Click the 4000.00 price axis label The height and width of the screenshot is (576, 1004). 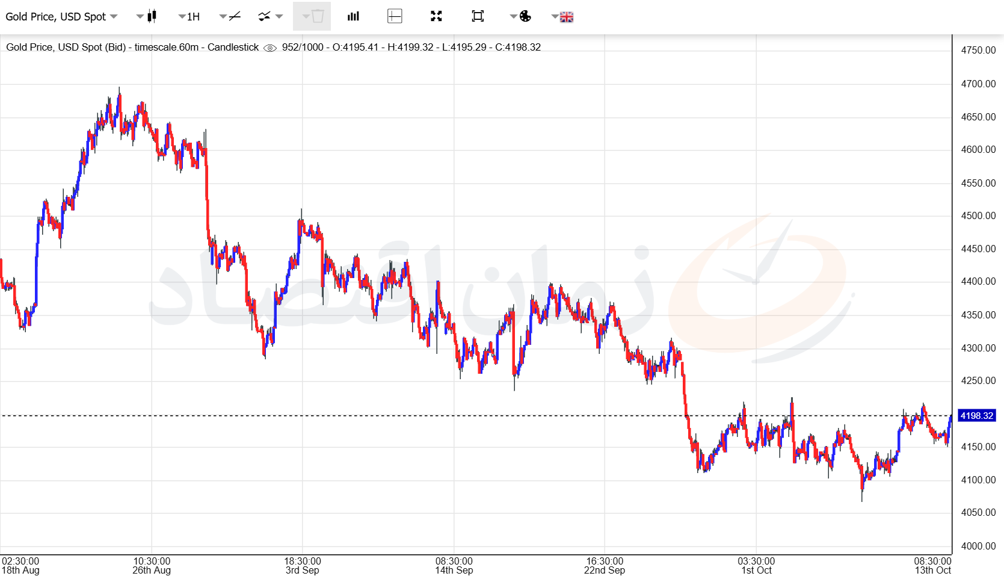click(978, 546)
